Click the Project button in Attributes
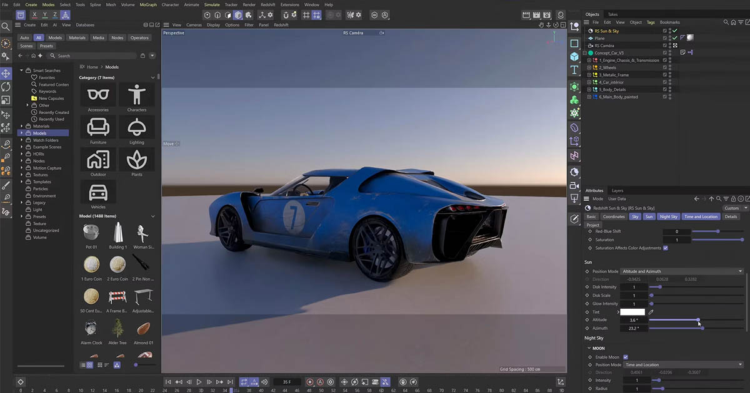 (593, 225)
